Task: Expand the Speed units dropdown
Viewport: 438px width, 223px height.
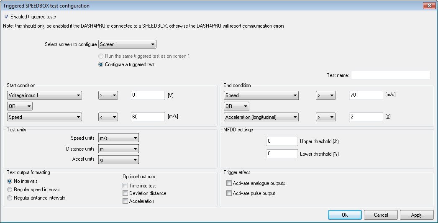Action: (x=118, y=138)
